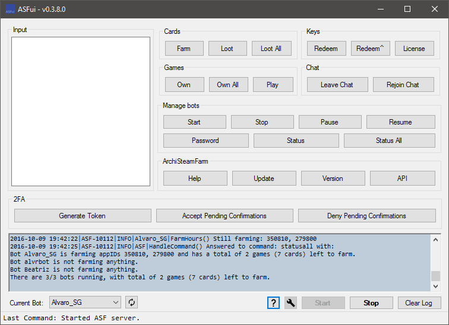Click the Play button
The width and height of the screenshot is (449, 325).
273,85
